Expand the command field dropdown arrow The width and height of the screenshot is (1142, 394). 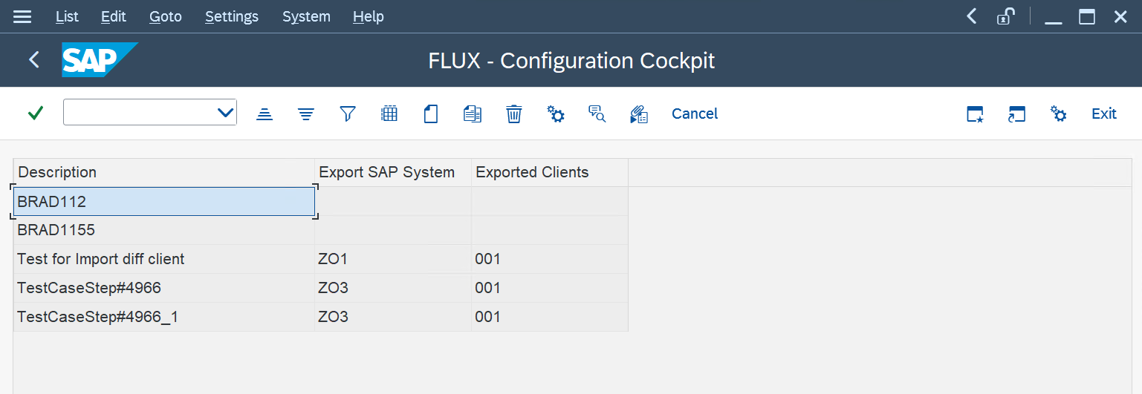pos(225,113)
